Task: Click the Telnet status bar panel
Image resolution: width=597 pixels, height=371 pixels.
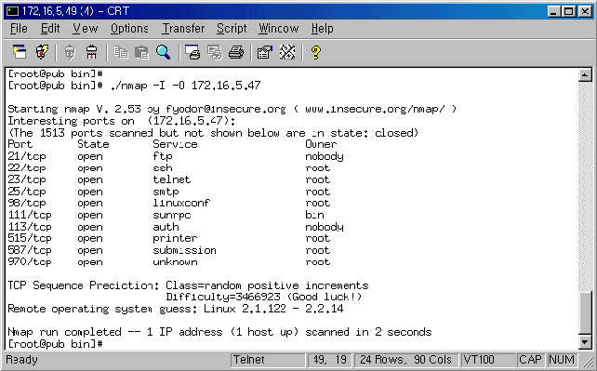Action: [x=268, y=360]
